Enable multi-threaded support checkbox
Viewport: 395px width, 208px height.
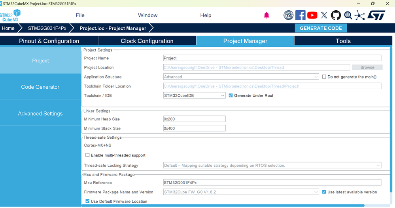87,155
